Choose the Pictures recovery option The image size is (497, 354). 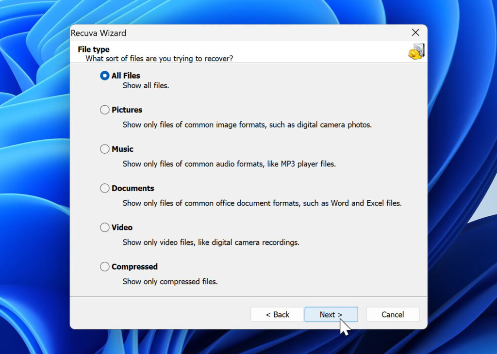[104, 110]
